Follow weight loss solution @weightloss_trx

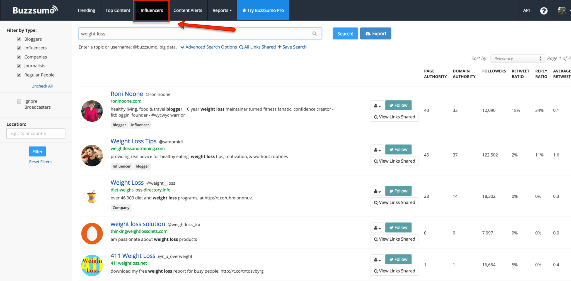pos(398,228)
